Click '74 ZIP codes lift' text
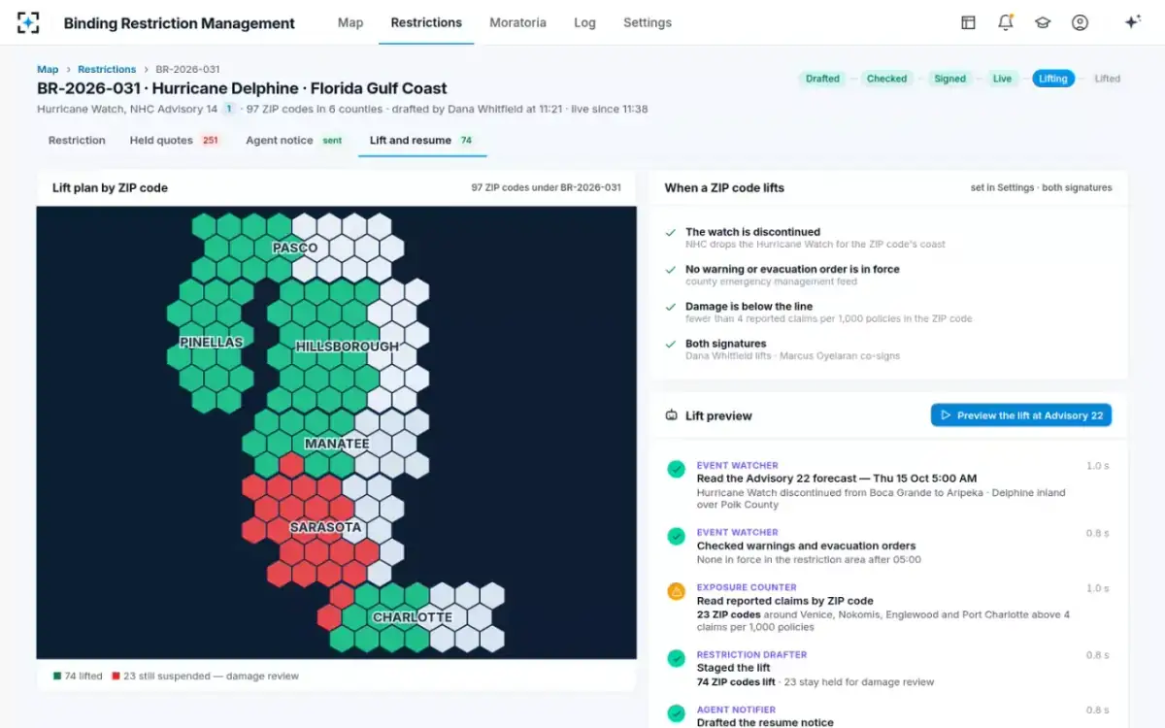 736,682
